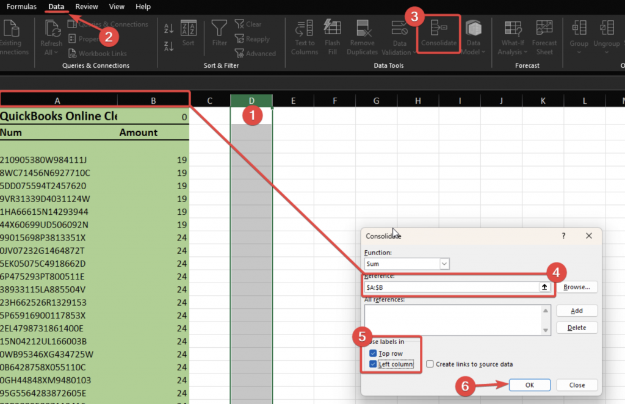Click the Sort dialog icon
The height and width of the screenshot is (404, 625).
[x=189, y=29]
